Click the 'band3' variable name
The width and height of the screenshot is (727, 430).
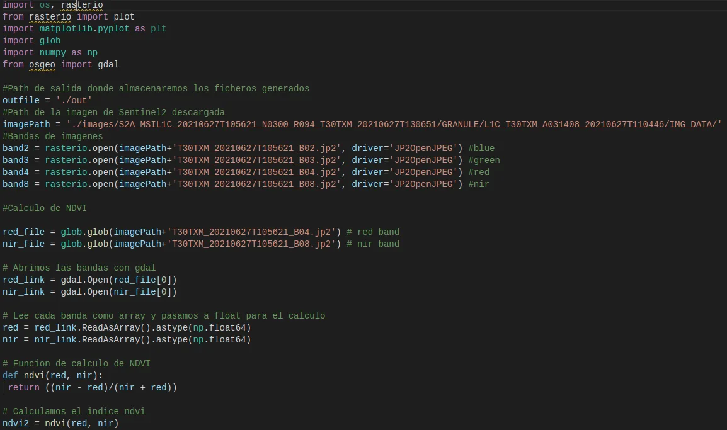coord(16,161)
